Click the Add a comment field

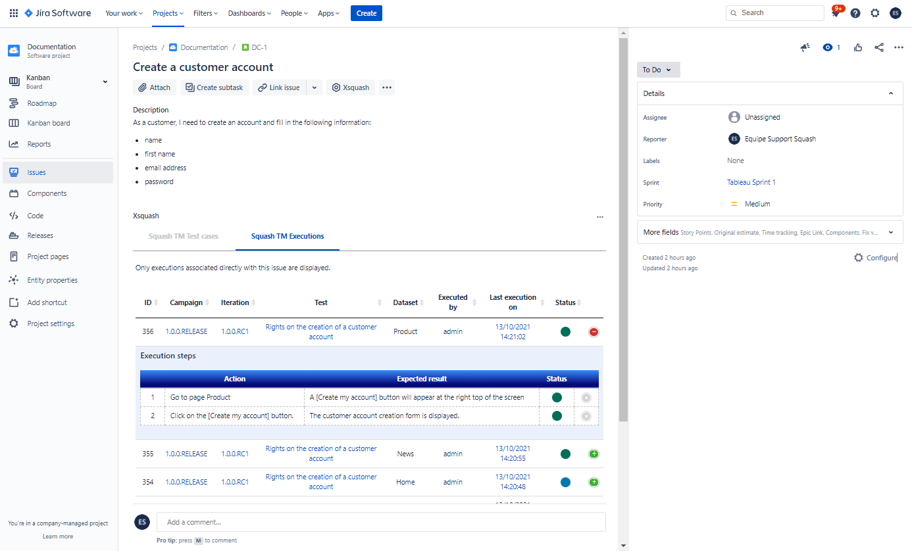click(381, 522)
